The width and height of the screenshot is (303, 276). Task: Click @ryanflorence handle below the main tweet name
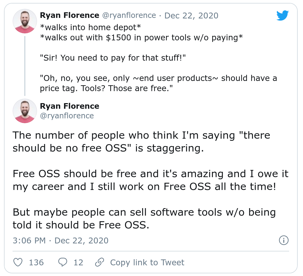[x=67, y=116]
